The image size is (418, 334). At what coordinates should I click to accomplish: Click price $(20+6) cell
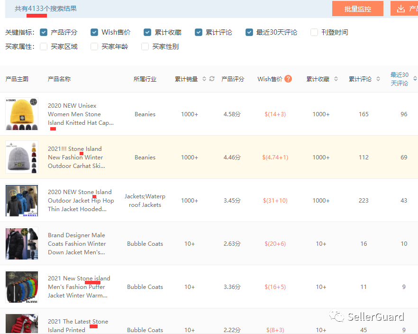click(x=275, y=244)
